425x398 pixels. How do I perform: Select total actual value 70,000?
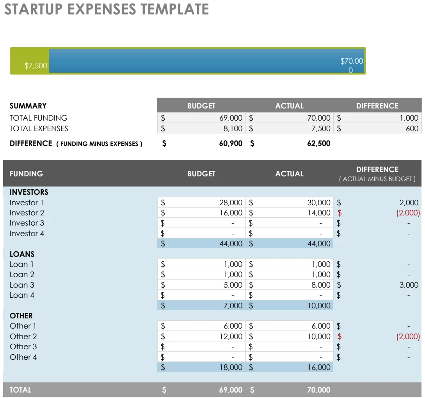coord(319,390)
